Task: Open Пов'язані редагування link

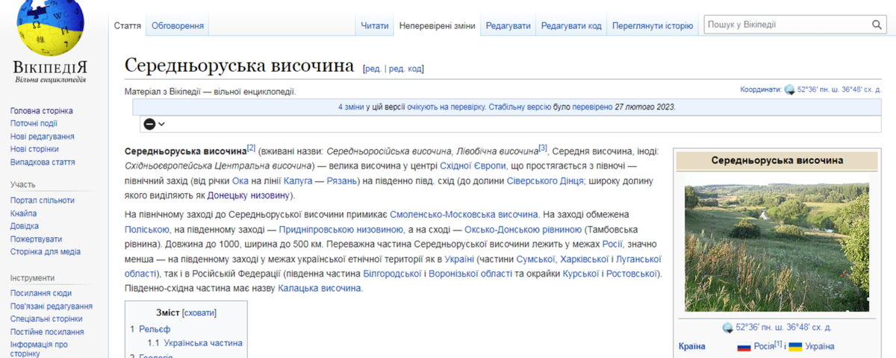Action: click(x=52, y=307)
